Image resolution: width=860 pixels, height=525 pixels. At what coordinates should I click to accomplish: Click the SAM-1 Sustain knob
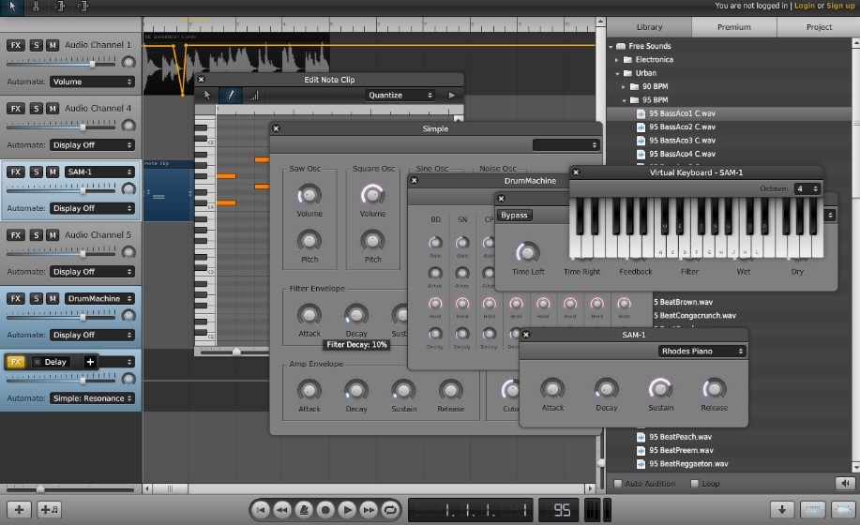660,388
